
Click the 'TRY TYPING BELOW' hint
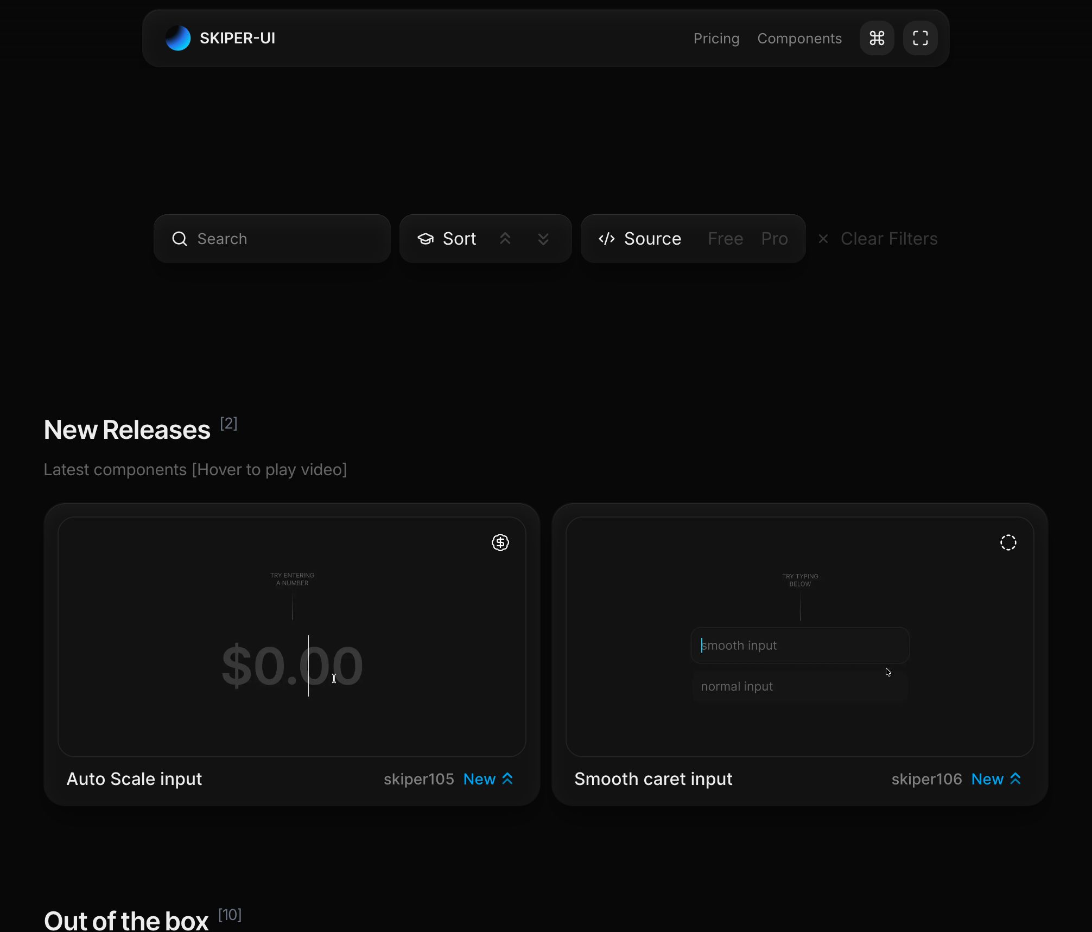tap(800, 580)
